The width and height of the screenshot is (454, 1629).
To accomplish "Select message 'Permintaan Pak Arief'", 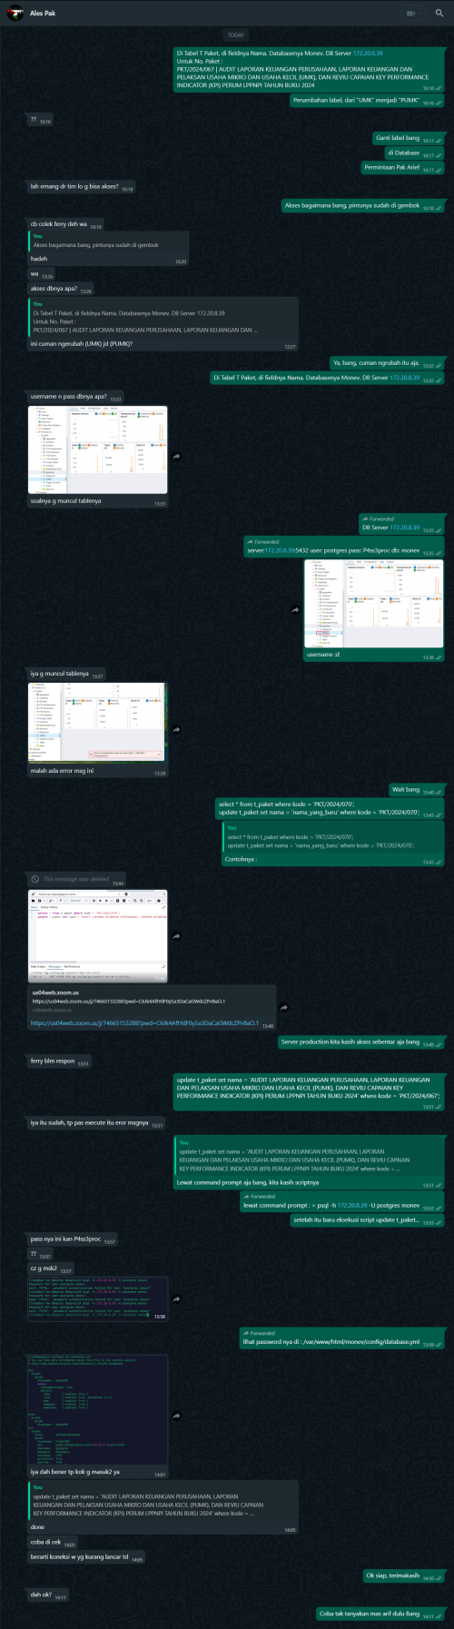I will click(x=403, y=168).
